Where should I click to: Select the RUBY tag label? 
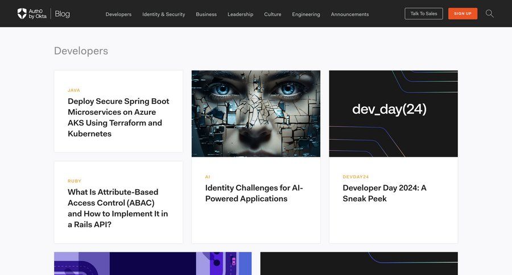75,181
